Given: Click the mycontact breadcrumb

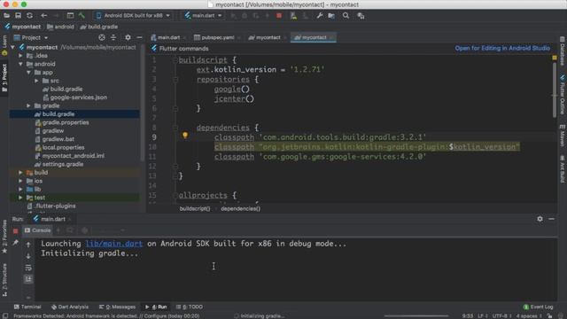Looking at the screenshot, I should tap(23, 27).
